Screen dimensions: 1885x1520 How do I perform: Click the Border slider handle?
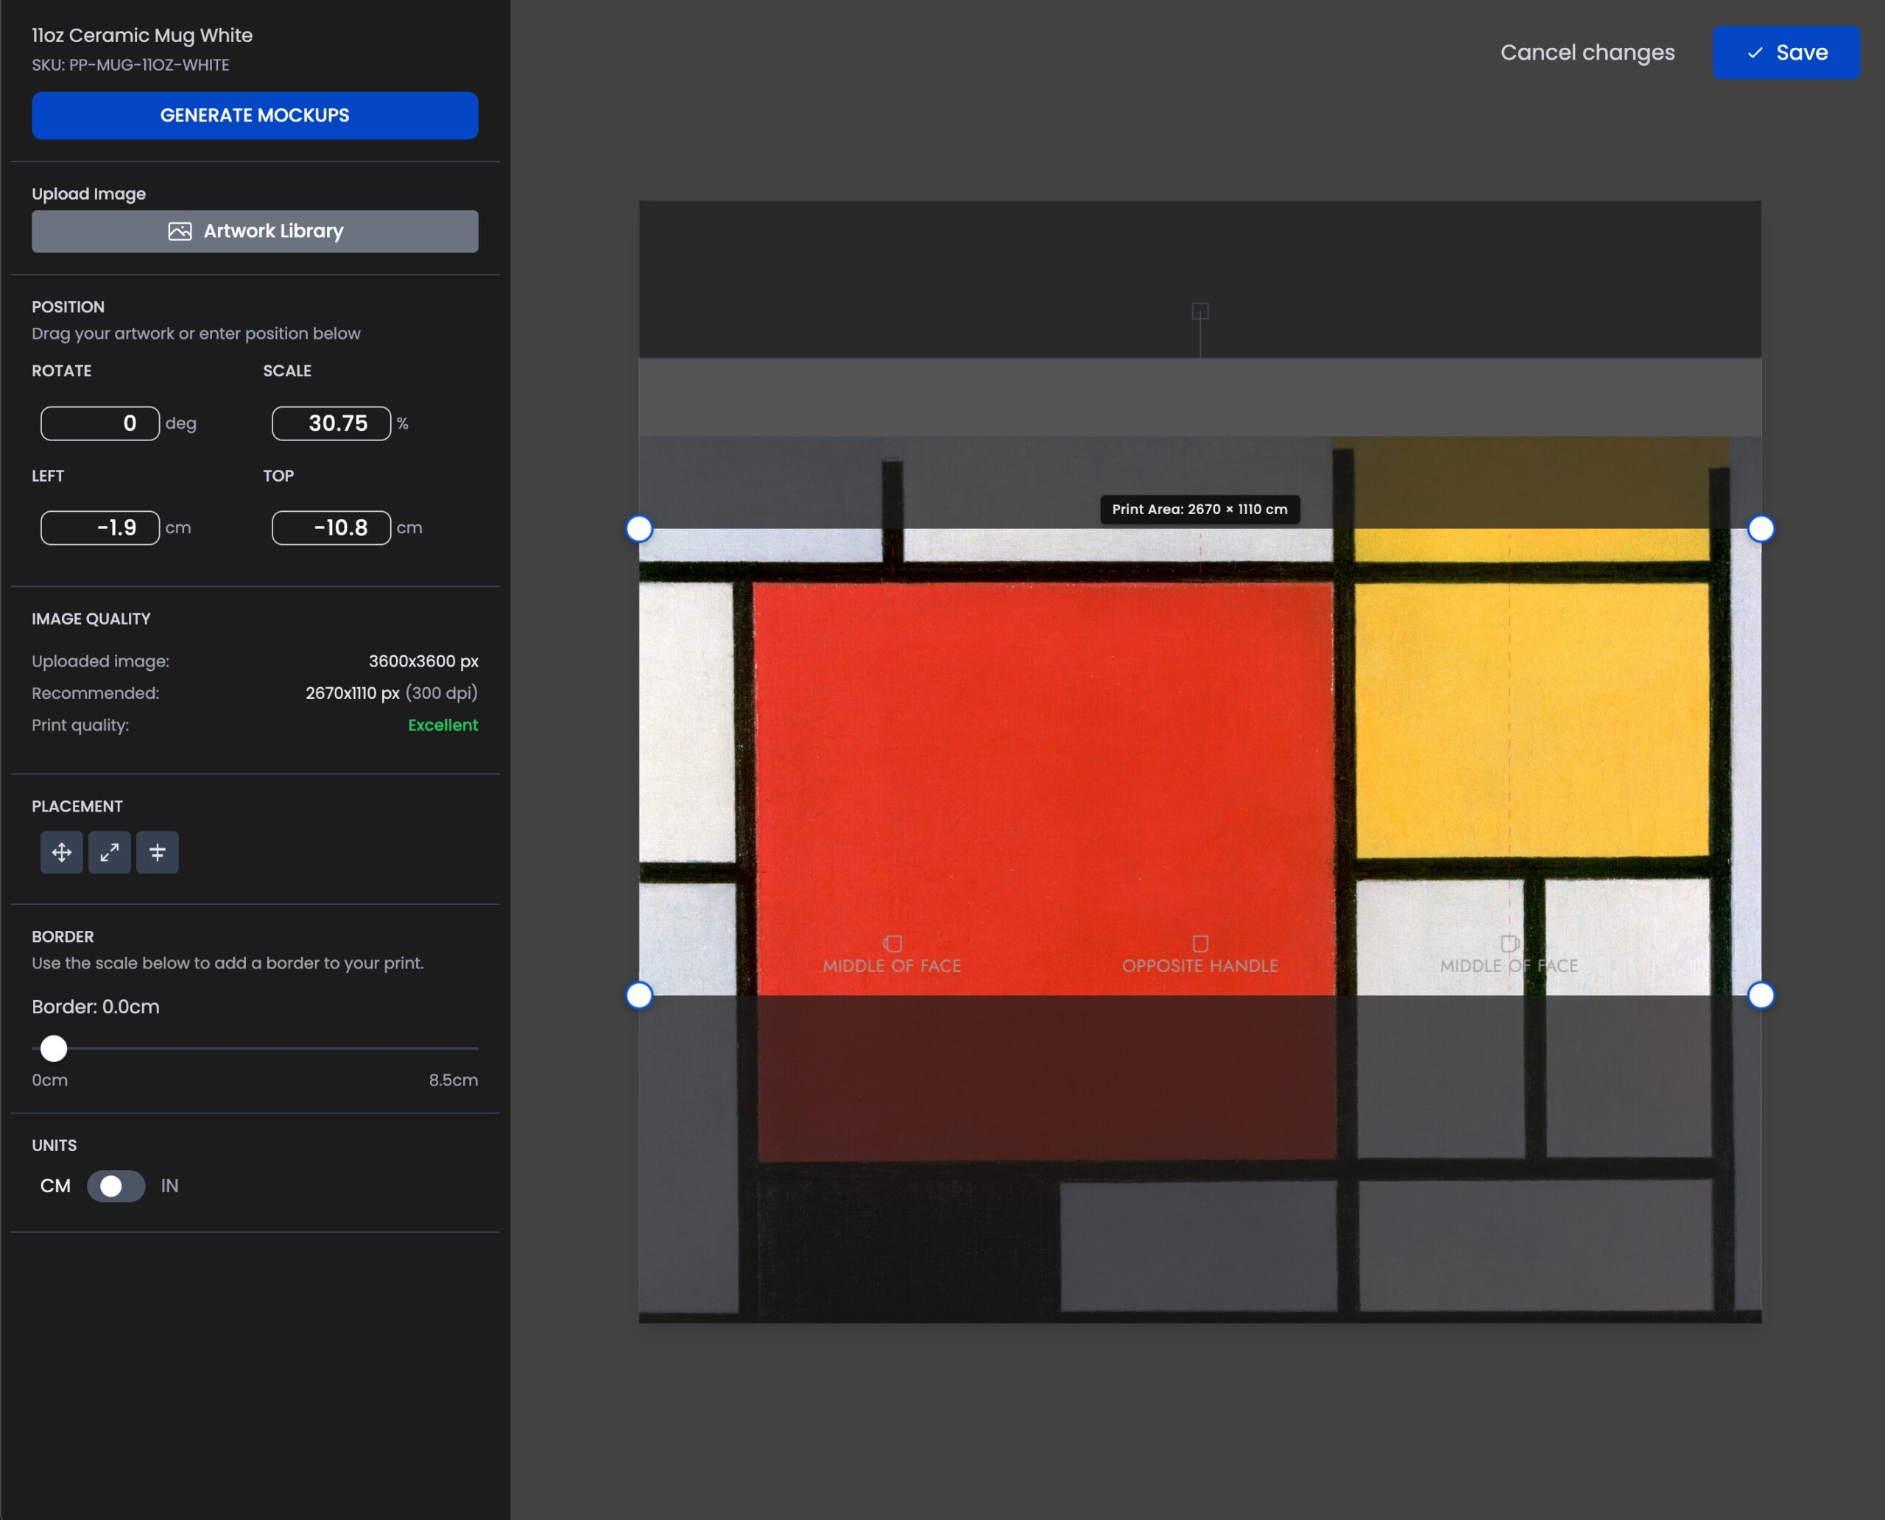[x=54, y=1048]
